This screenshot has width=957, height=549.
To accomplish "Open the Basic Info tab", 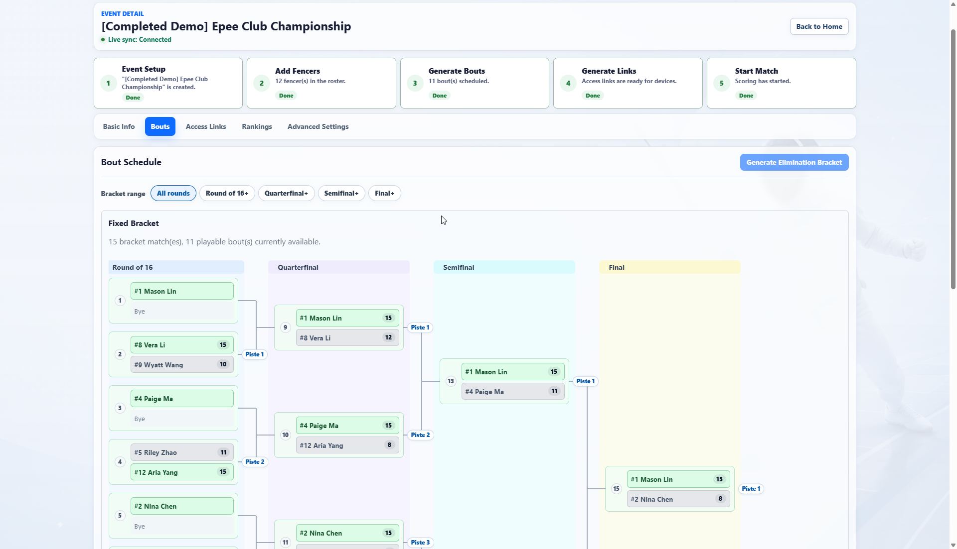I will 119,126.
